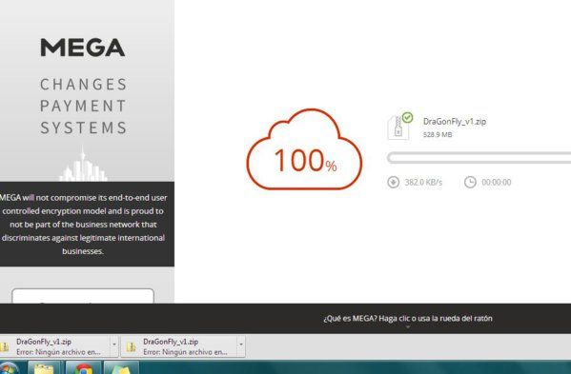Image resolution: width=571 pixels, height=374 pixels.
Task: Select DraGonFly_v1.zip filename on the page
Action: coord(455,122)
